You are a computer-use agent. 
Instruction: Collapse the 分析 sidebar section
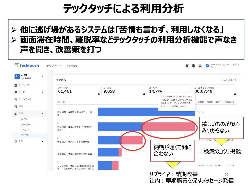[43, 113]
